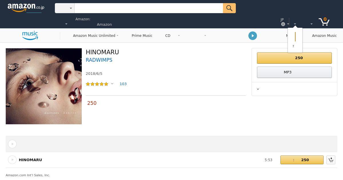The width and height of the screenshot is (343, 180).
Task: Click the Amazon.co.jp logo
Action: 26,8
